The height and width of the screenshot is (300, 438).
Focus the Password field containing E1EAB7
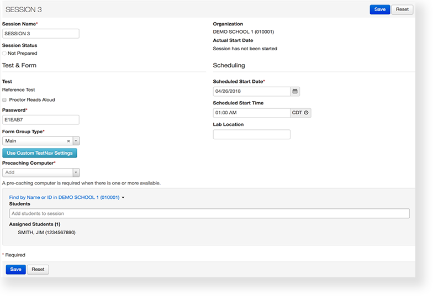[41, 120]
